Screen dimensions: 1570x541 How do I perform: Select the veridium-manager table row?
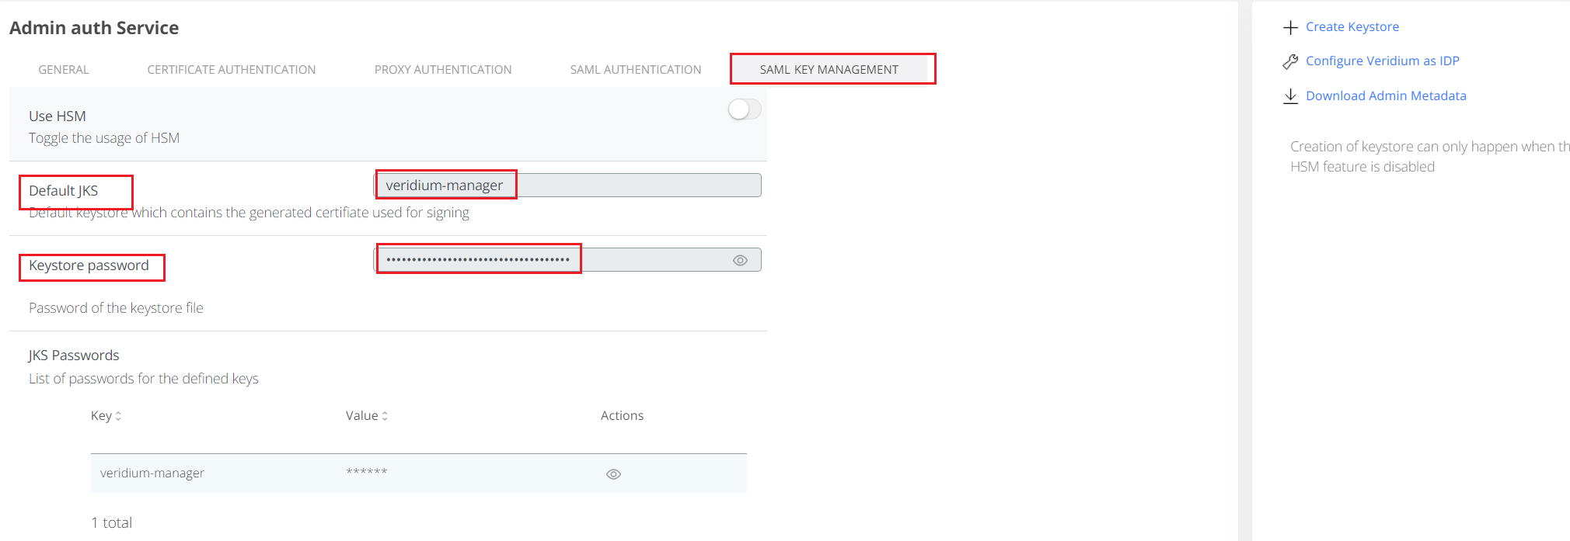point(233,473)
